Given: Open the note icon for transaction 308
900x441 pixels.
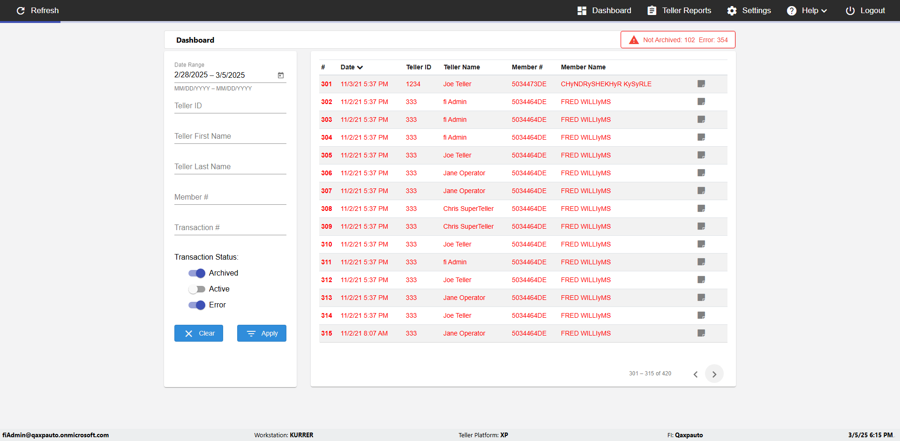Looking at the screenshot, I should (x=701, y=209).
